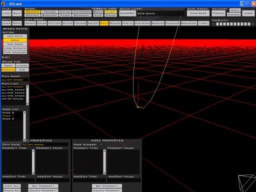Set spline type to Hermite

pos(8,69)
